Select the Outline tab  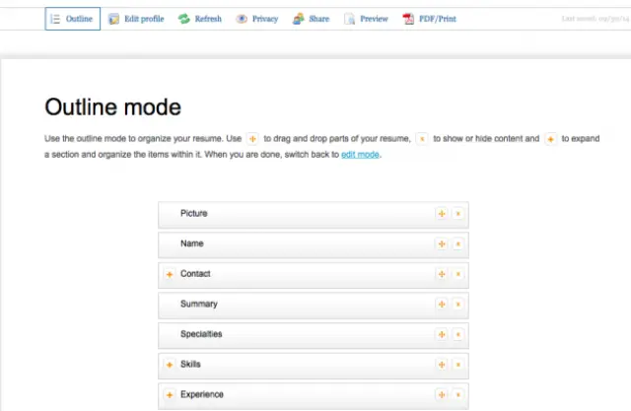[x=73, y=19]
